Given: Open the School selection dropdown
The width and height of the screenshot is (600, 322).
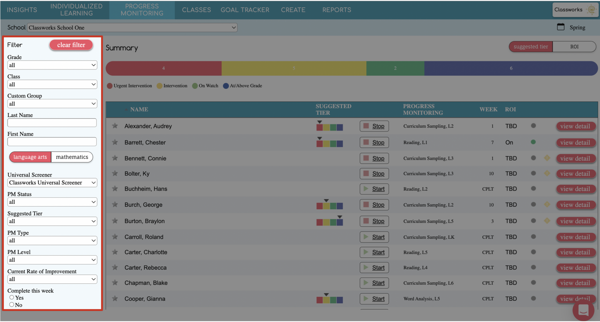Looking at the screenshot, I should tap(132, 27).
